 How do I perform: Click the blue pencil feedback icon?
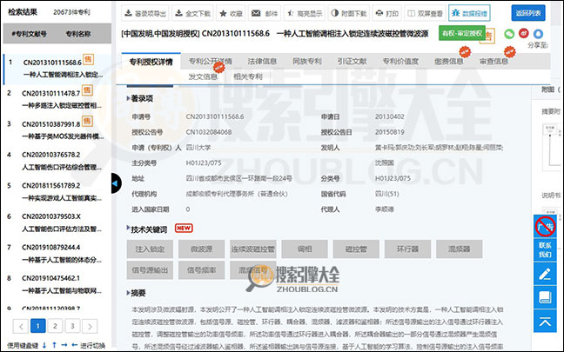[545, 274]
